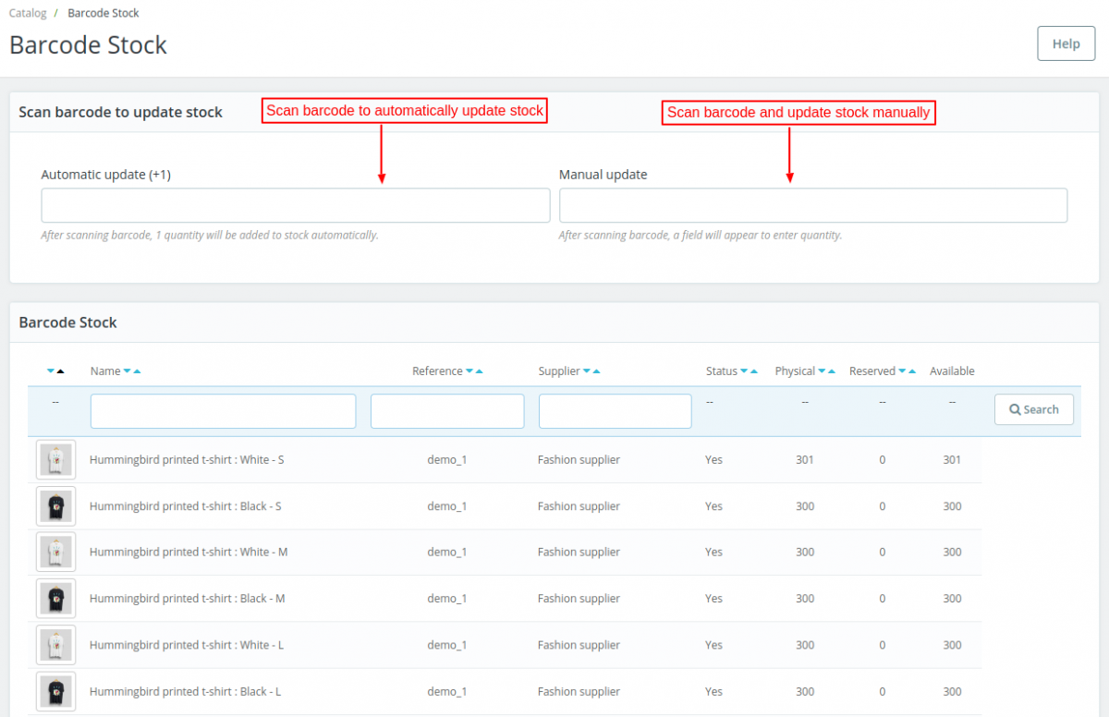Screen dimensions: 1109x717
Task: Focus the Manual update barcode field
Action: click(812, 205)
